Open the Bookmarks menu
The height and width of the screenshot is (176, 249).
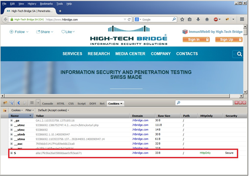click(x=46, y=3)
